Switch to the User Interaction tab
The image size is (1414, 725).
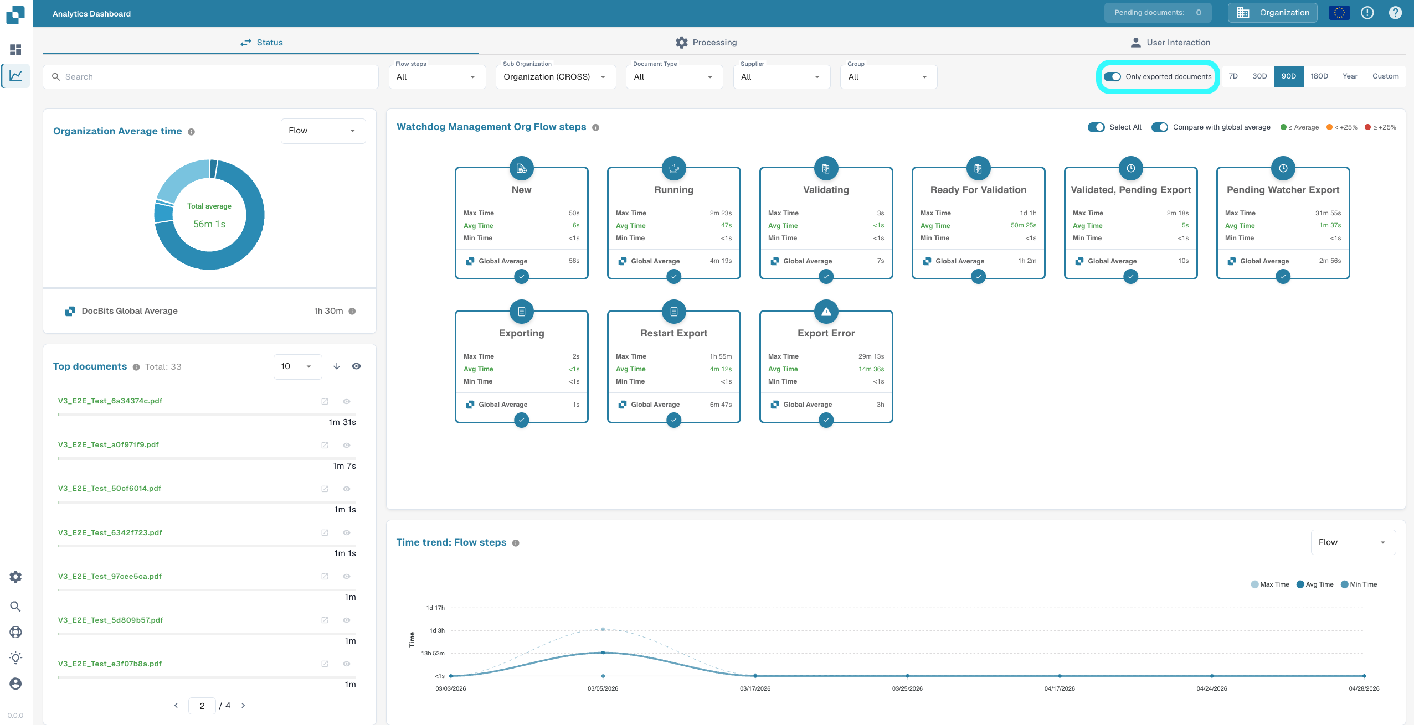click(x=1170, y=43)
